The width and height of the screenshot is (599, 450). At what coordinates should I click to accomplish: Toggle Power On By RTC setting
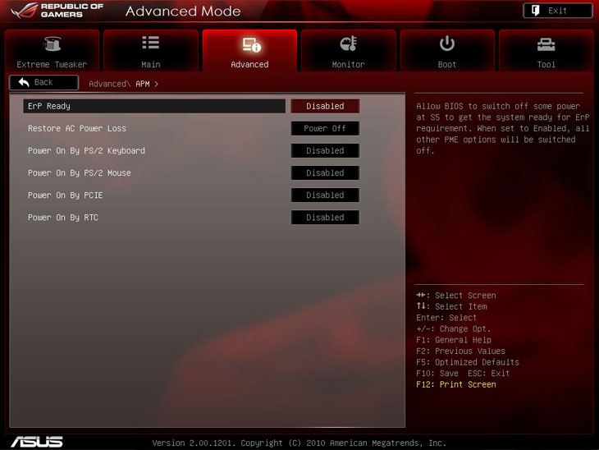(x=325, y=217)
